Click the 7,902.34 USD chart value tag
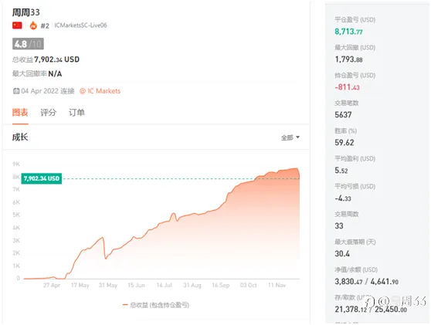Image resolution: width=431 pixels, height=325 pixels. coord(42,178)
